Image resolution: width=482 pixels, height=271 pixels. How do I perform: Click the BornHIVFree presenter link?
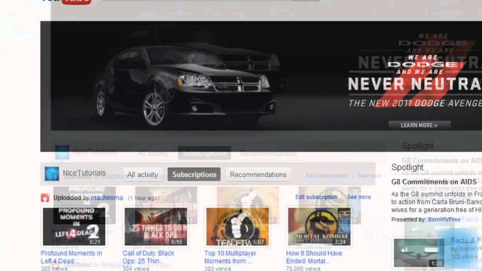click(444, 219)
